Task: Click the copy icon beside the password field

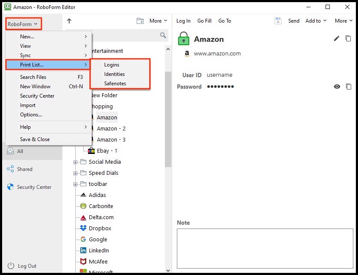Action: point(349,87)
